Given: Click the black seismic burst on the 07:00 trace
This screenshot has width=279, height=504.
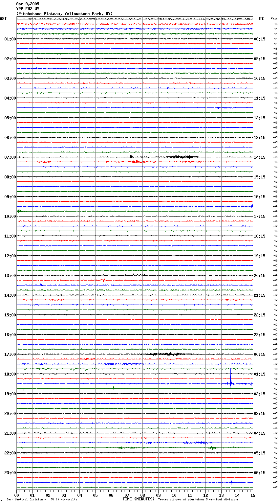Looking at the screenshot, I should (181, 157).
